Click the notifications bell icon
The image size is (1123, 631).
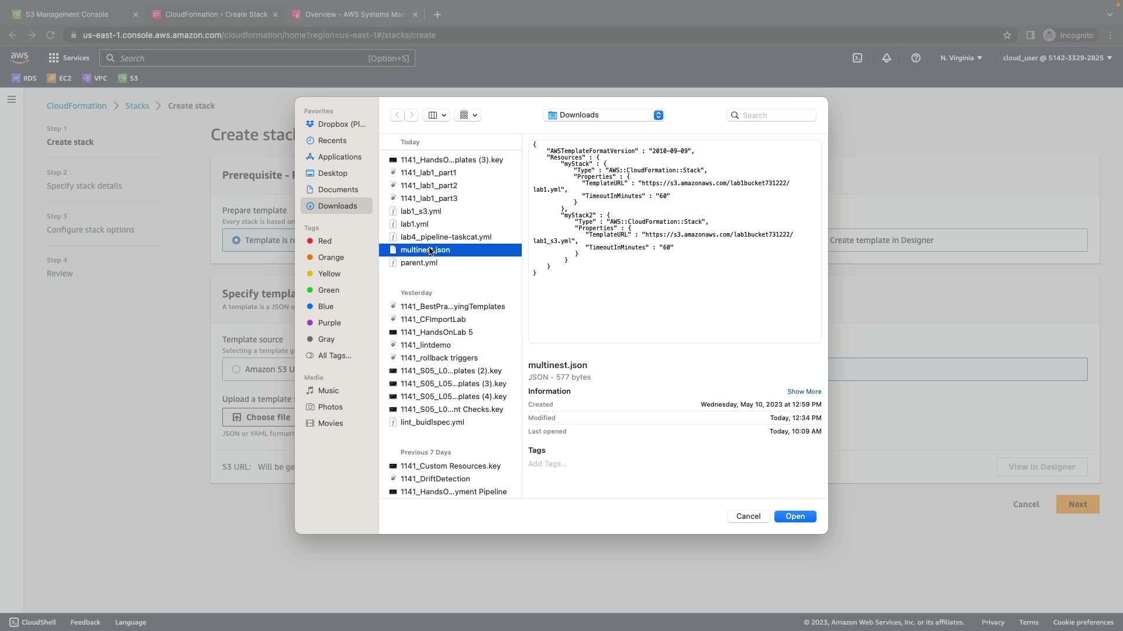tap(887, 58)
